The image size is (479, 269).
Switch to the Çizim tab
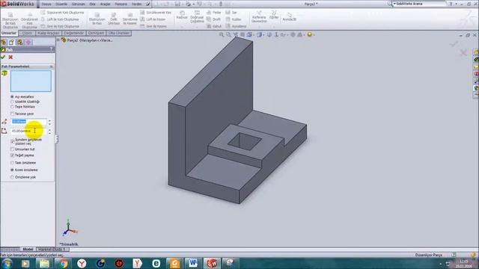click(27, 33)
